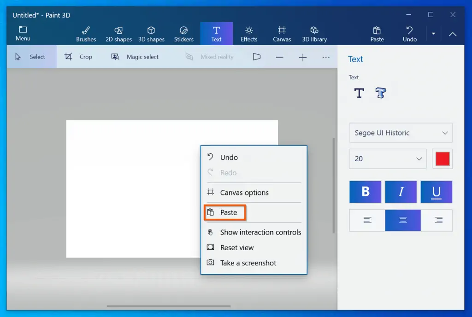
Task: Select Canvas options in context menu
Action: [x=244, y=193]
